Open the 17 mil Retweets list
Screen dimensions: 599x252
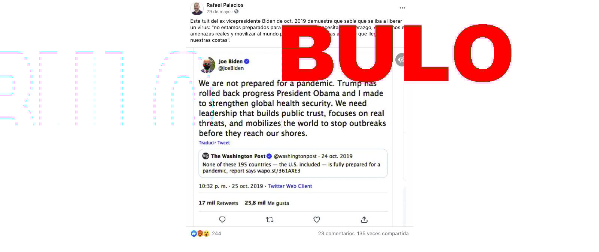tap(218, 203)
